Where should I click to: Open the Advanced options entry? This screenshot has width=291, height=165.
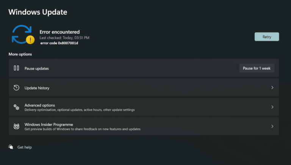click(x=144, y=107)
